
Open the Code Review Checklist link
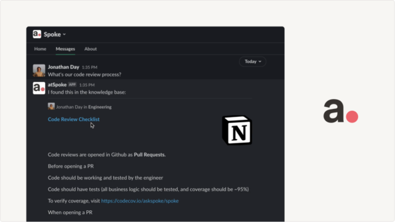pos(73,119)
